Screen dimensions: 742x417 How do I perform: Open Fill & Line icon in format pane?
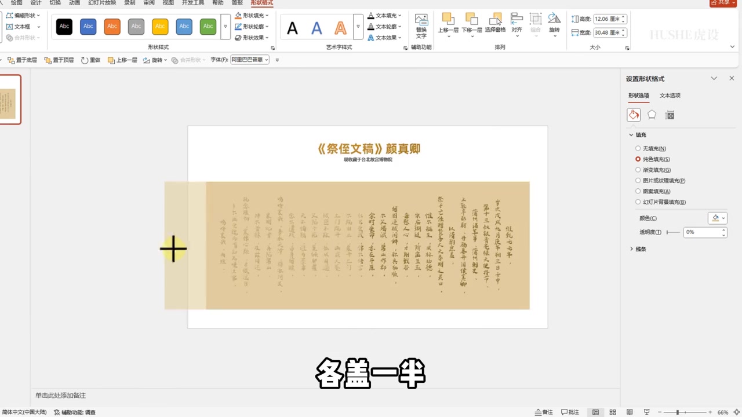(x=634, y=115)
